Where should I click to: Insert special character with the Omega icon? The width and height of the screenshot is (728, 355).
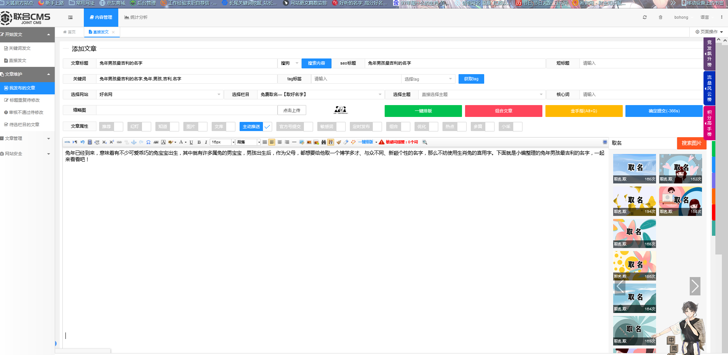point(148,142)
